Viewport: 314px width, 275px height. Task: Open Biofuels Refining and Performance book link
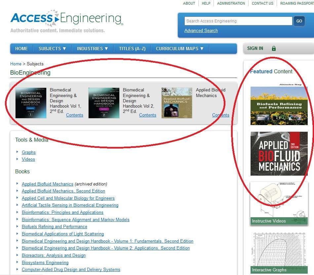[55, 226]
